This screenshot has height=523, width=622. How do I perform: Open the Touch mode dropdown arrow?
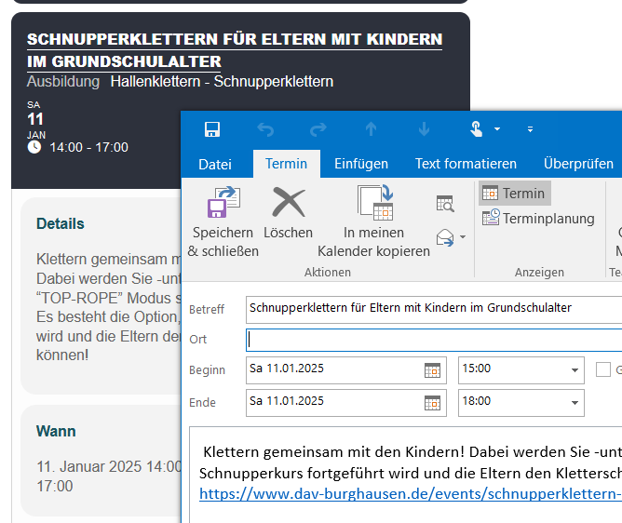[497, 129]
